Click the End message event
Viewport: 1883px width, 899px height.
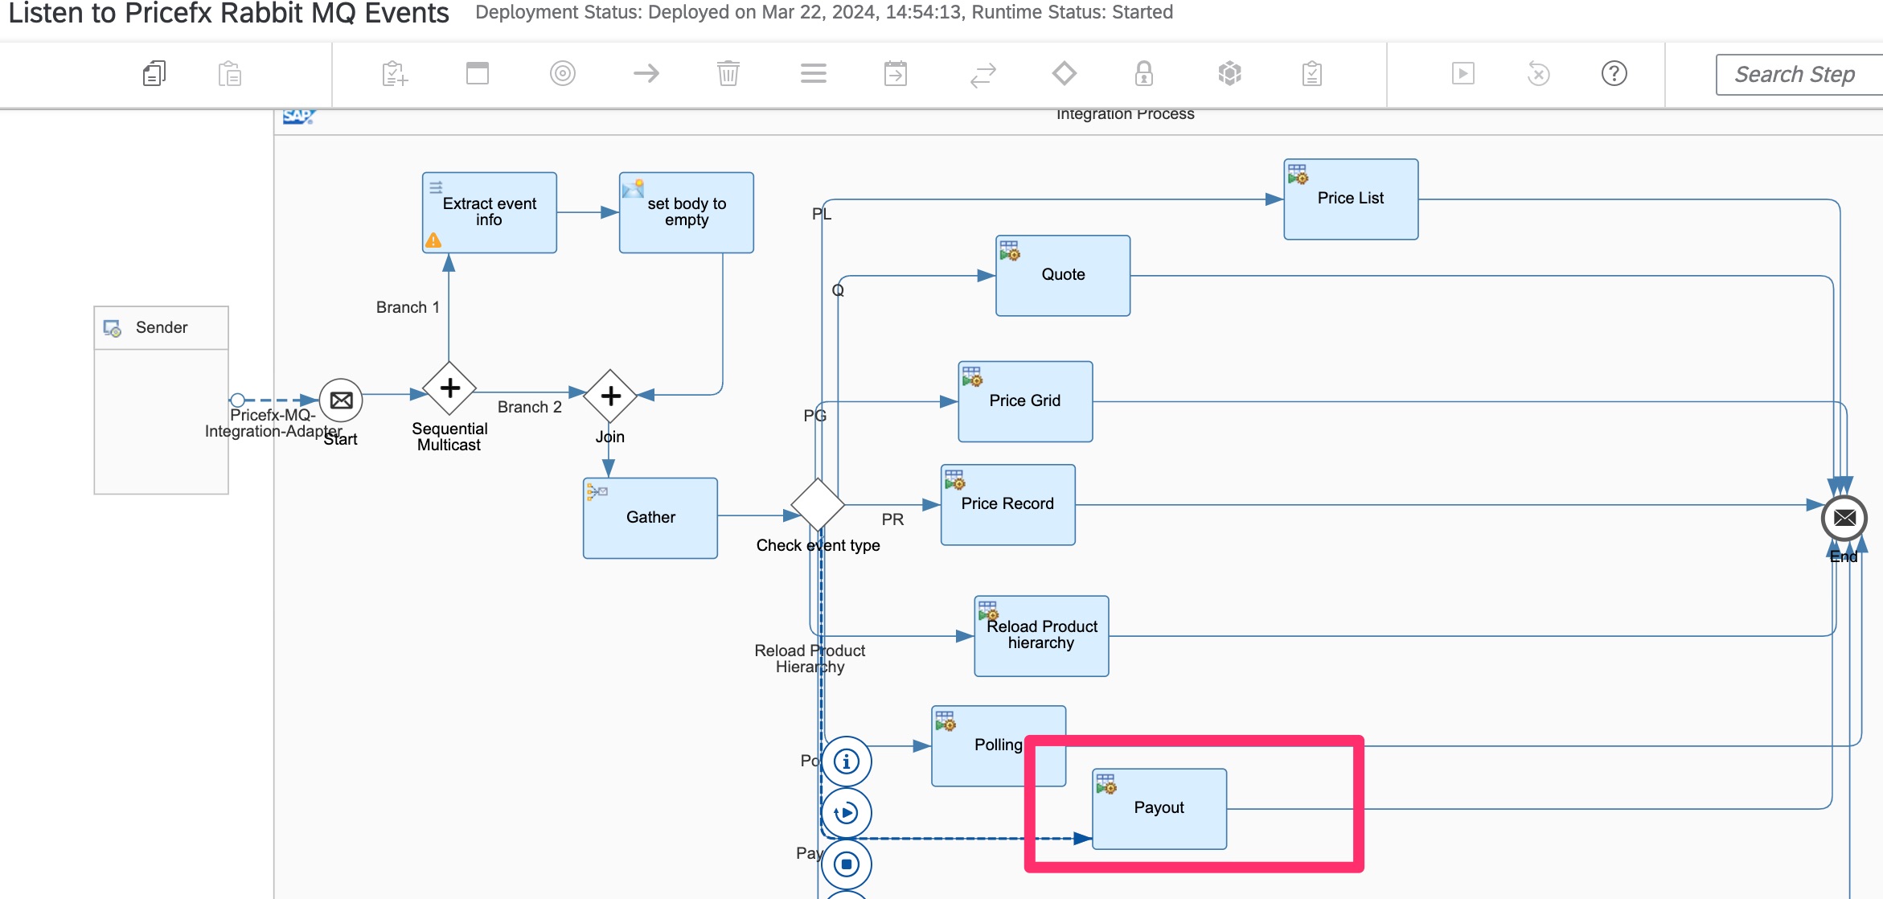pos(1844,518)
